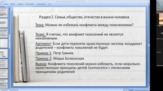Switch to Slide Sorter view icon
This screenshot has width=163, height=91.
126,90
